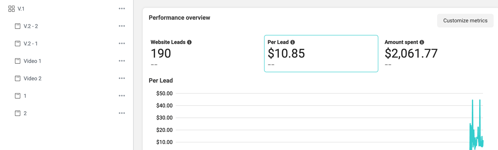Open more options menu for V.2 - 1
The image size is (498, 150).
pos(122,43)
